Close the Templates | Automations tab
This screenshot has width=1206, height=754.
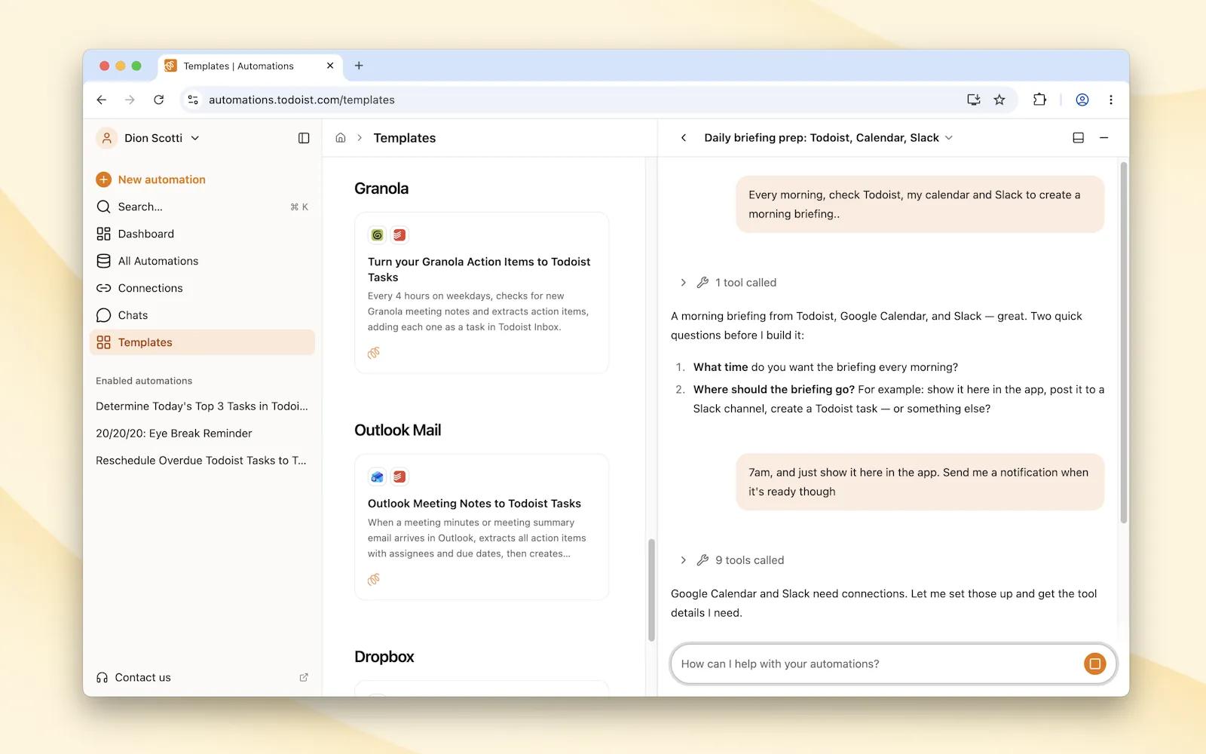pyautogui.click(x=330, y=66)
